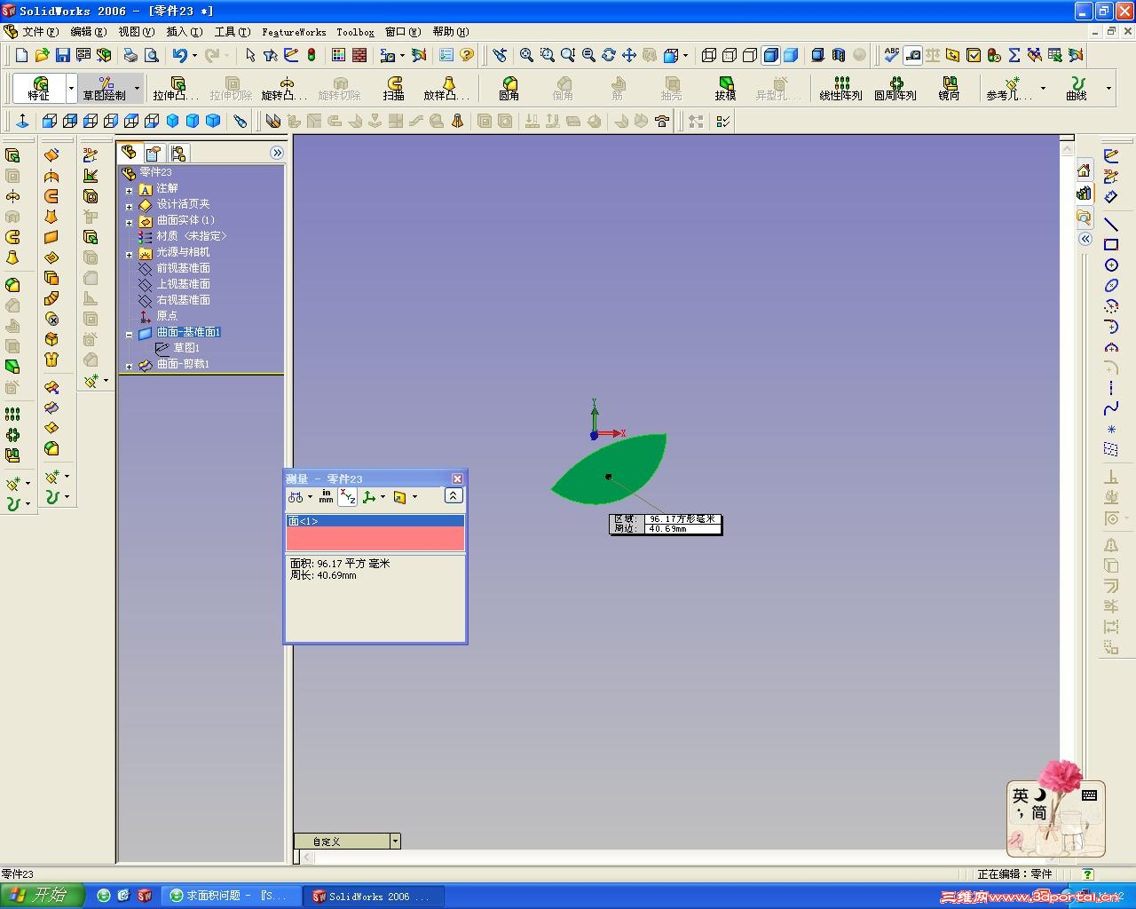Create a 线性阵列 linear pattern
The height and width of the screenshot is (909, 1136).
tap(840, 88)
